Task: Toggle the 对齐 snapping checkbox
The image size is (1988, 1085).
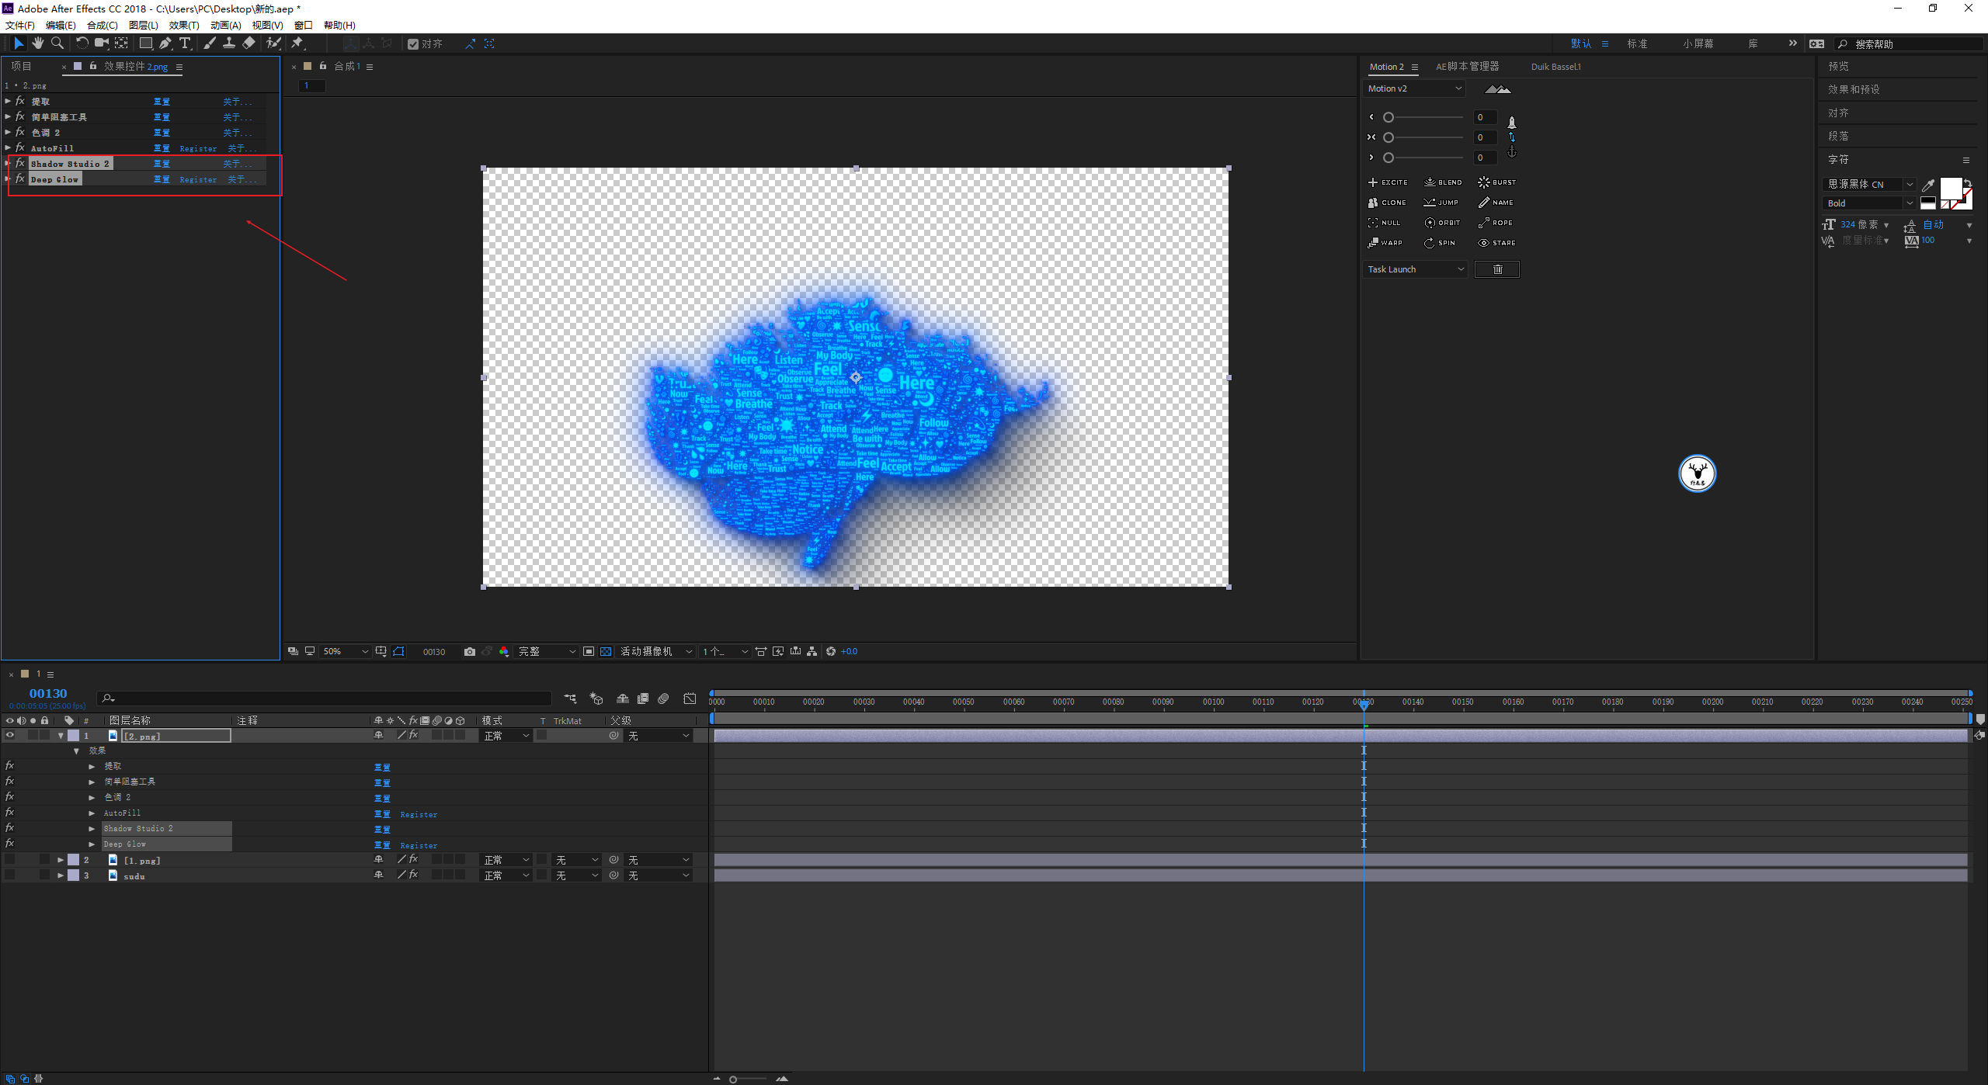Action: [413, 44]
